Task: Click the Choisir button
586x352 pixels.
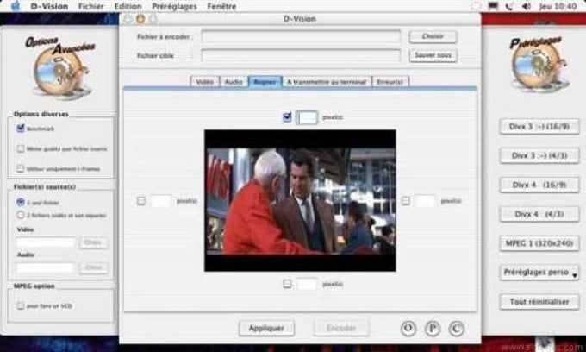Action: click(x=433, y=36)
